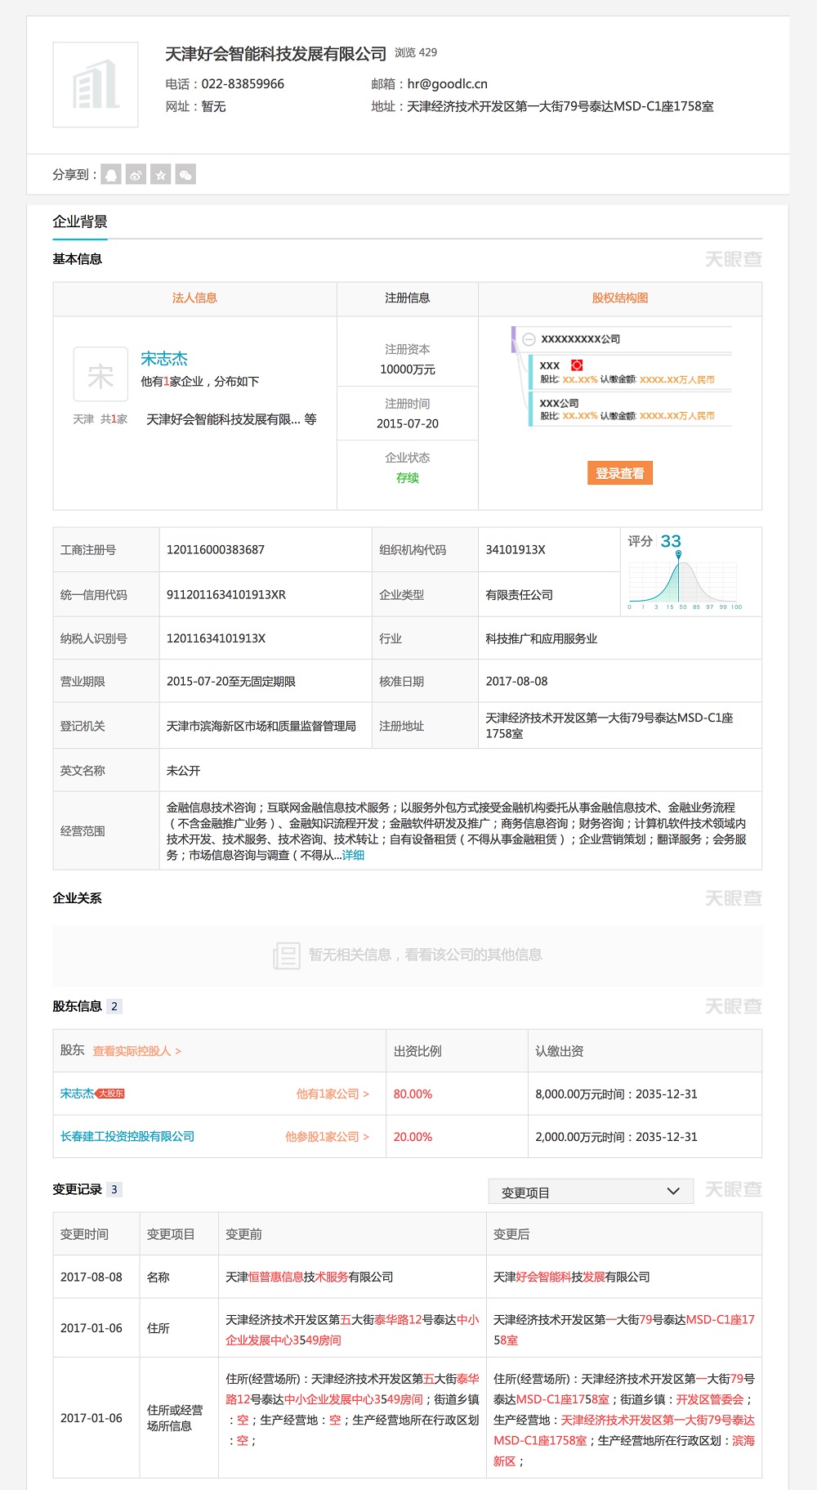Click the 大股东 badge next to 宋志杰
The image size is (817, 1490).
pos(110,1094)
